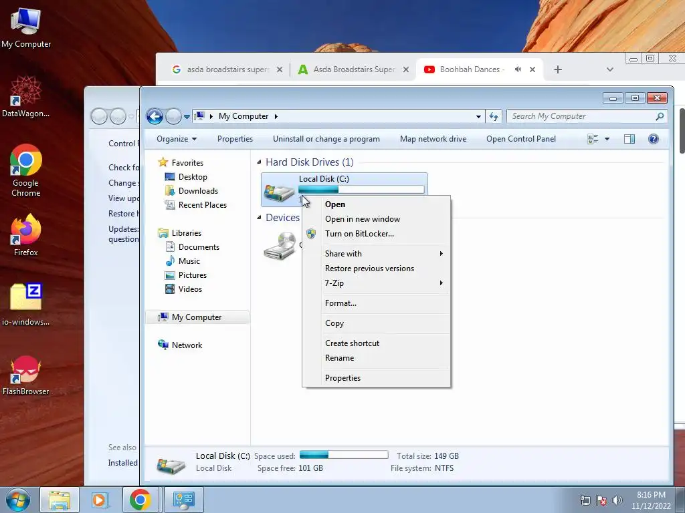Expand the Share with submenu
Screen dimensions: 685x513
click(376, 254)
